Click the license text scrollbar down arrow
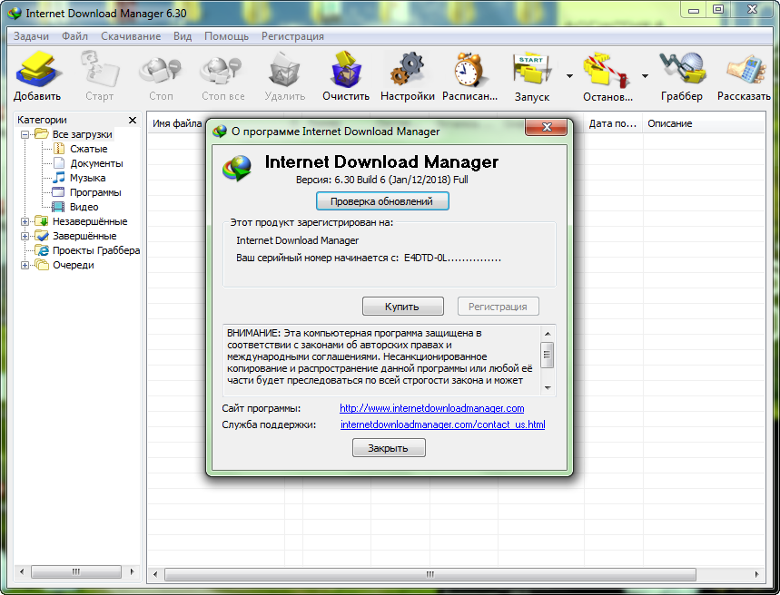This screenshot has height=595, width=780. (x=548, y=387)
